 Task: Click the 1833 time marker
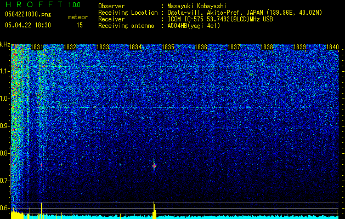pos(103,47)
